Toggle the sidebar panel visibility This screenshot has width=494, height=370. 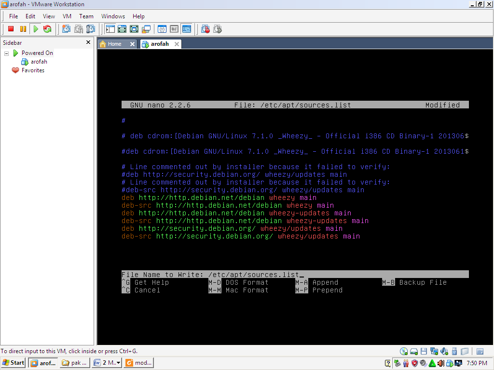tap(110, 29)
